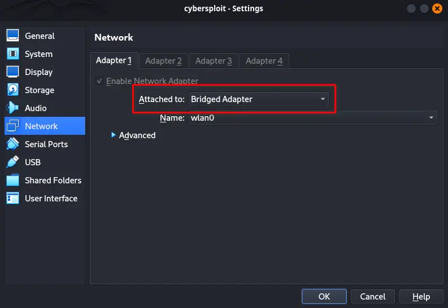This screenshot has width=448, height=308.
Task: Click the Audio speaker icon
Action: coord(12,108)
